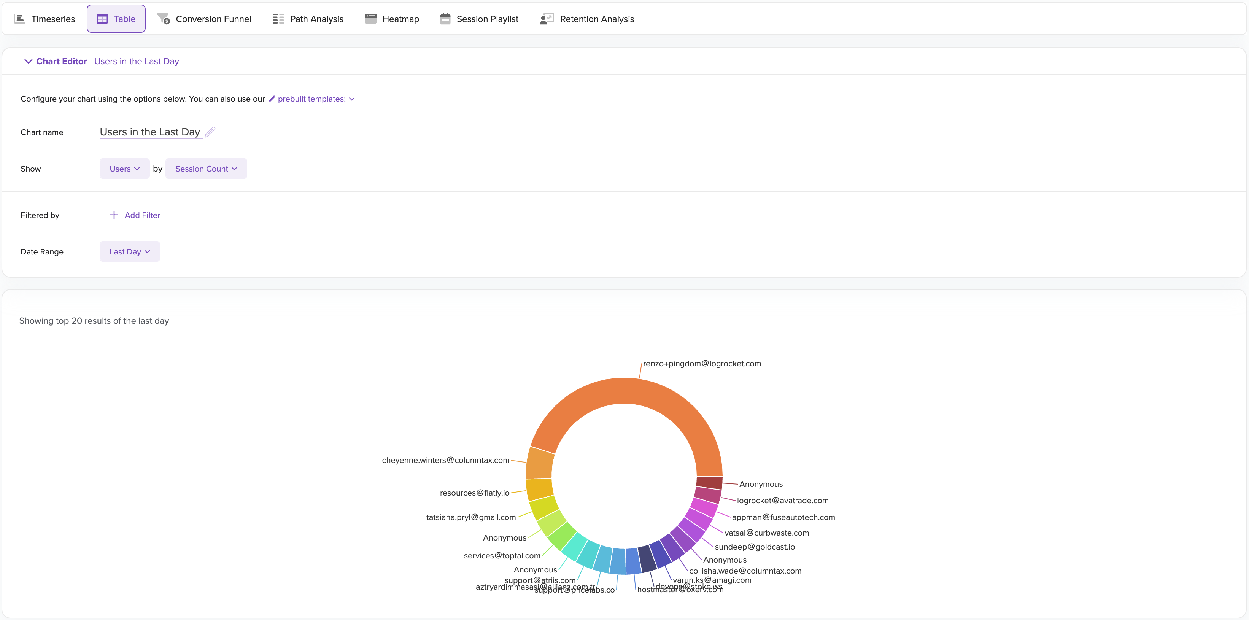Open the Last Day date range dropdown
Image resolution: width=1249 pixels, height=620 pixels.
(x=129, y=251)
